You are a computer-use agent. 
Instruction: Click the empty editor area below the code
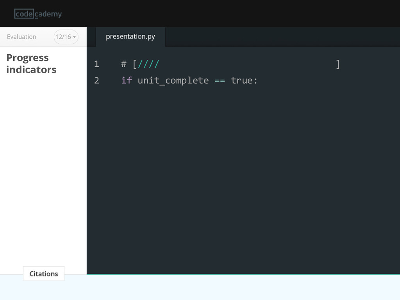(x=243, y=179)
